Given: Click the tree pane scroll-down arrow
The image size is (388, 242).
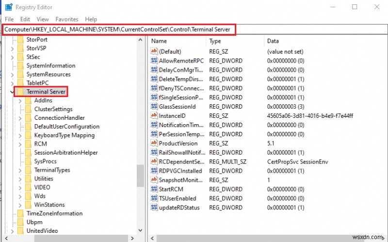Looking at the screenshot, I should [140, 230].
